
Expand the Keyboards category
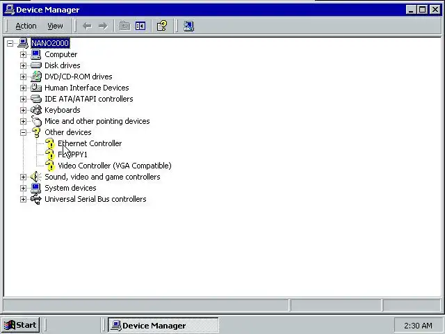(x=23, y=110)
